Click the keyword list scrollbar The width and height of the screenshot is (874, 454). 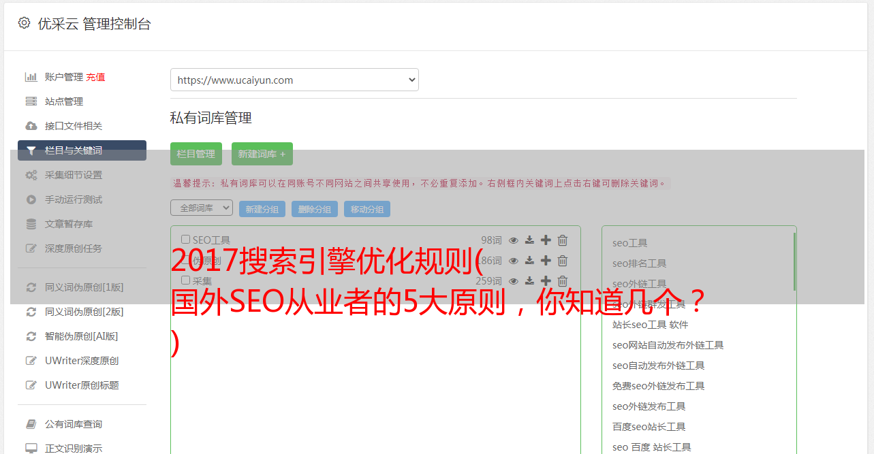[794, 261]
